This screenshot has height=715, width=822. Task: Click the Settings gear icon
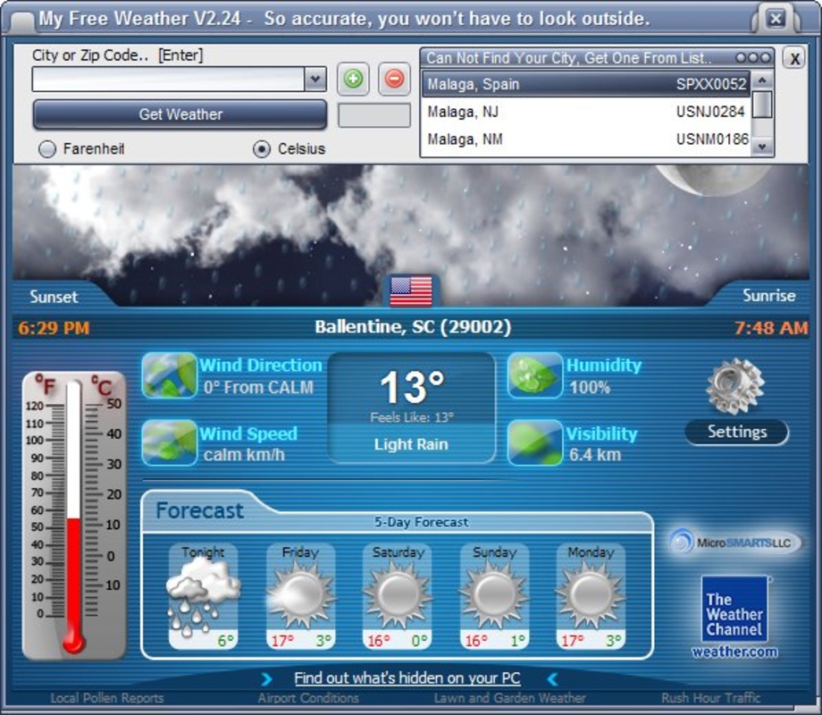click(x=735, y=387)
